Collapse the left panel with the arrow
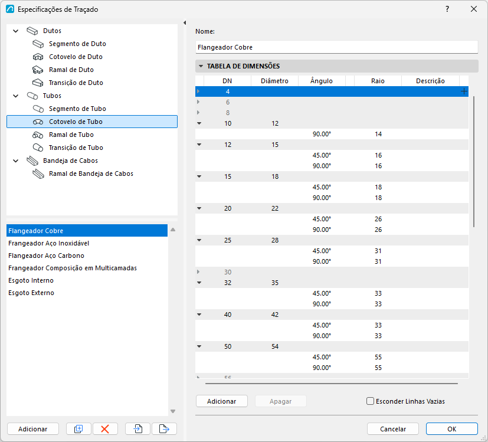This screenshot has width=488, height=442. pos(185,23)
